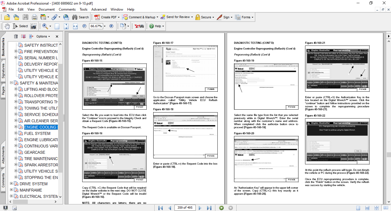Open the Advanced menu

click(x=99, y=9)
